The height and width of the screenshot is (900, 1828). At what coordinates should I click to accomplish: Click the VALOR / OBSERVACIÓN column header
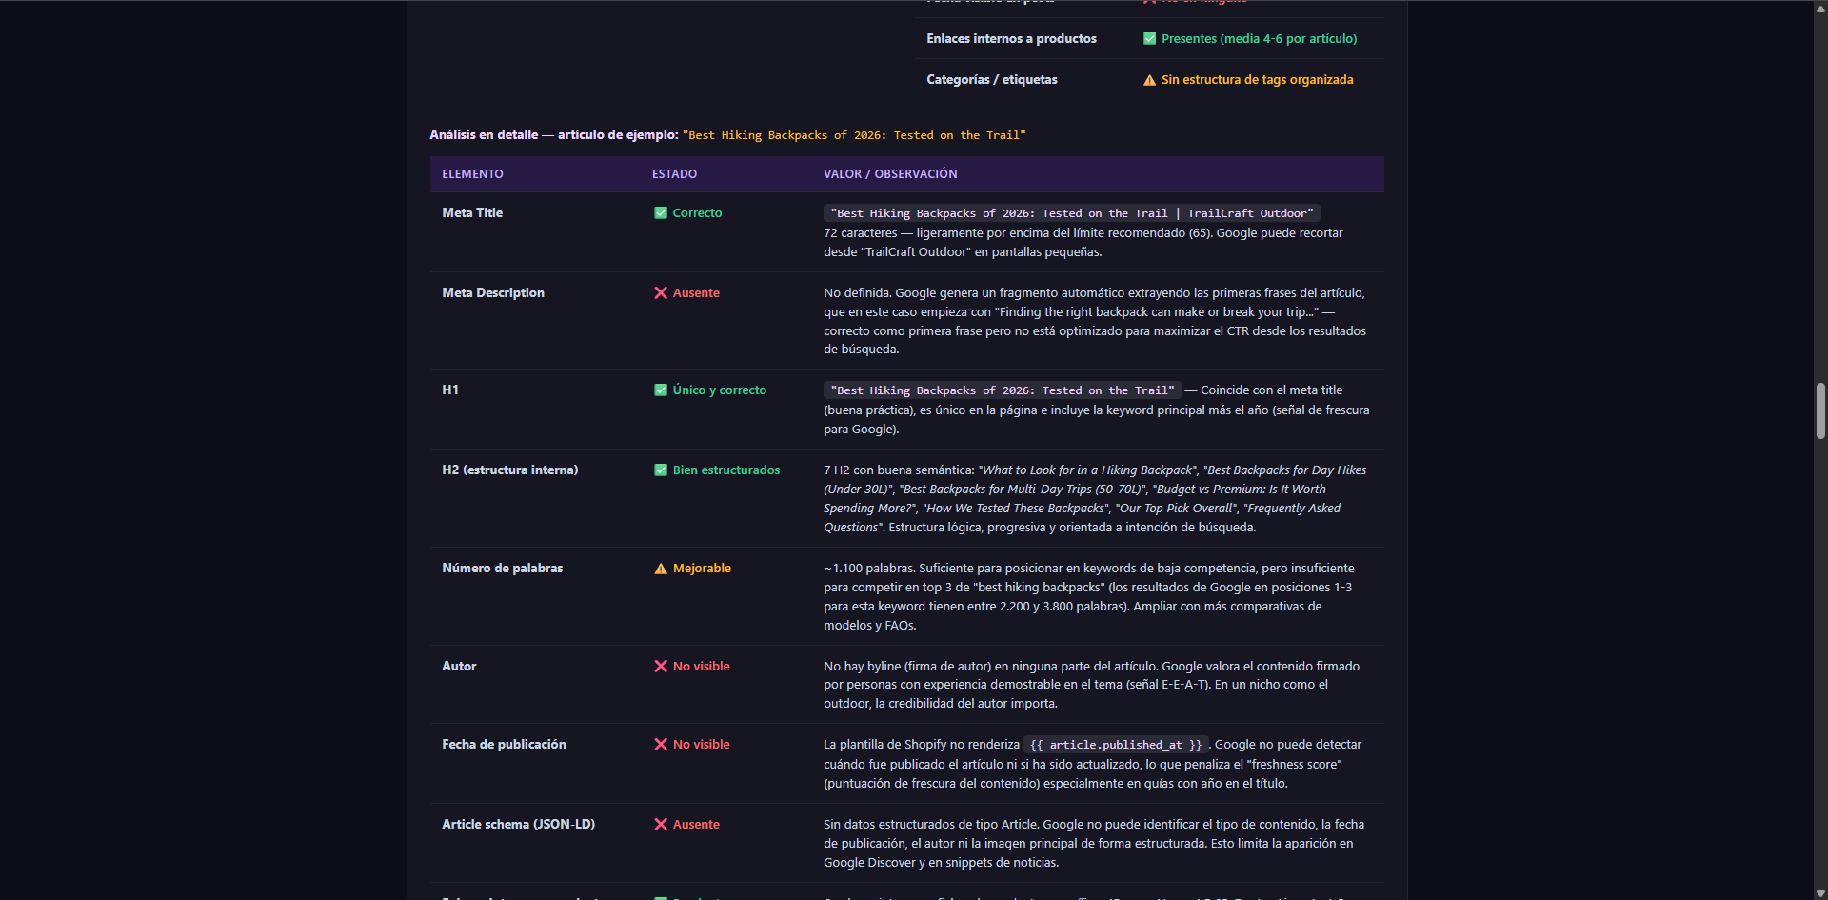890,174
